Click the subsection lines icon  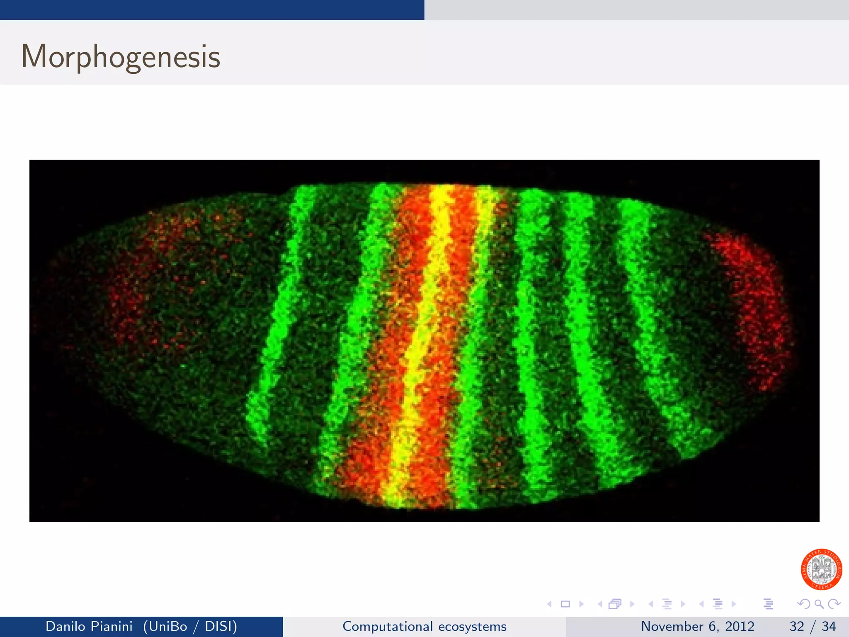[667, 604]
